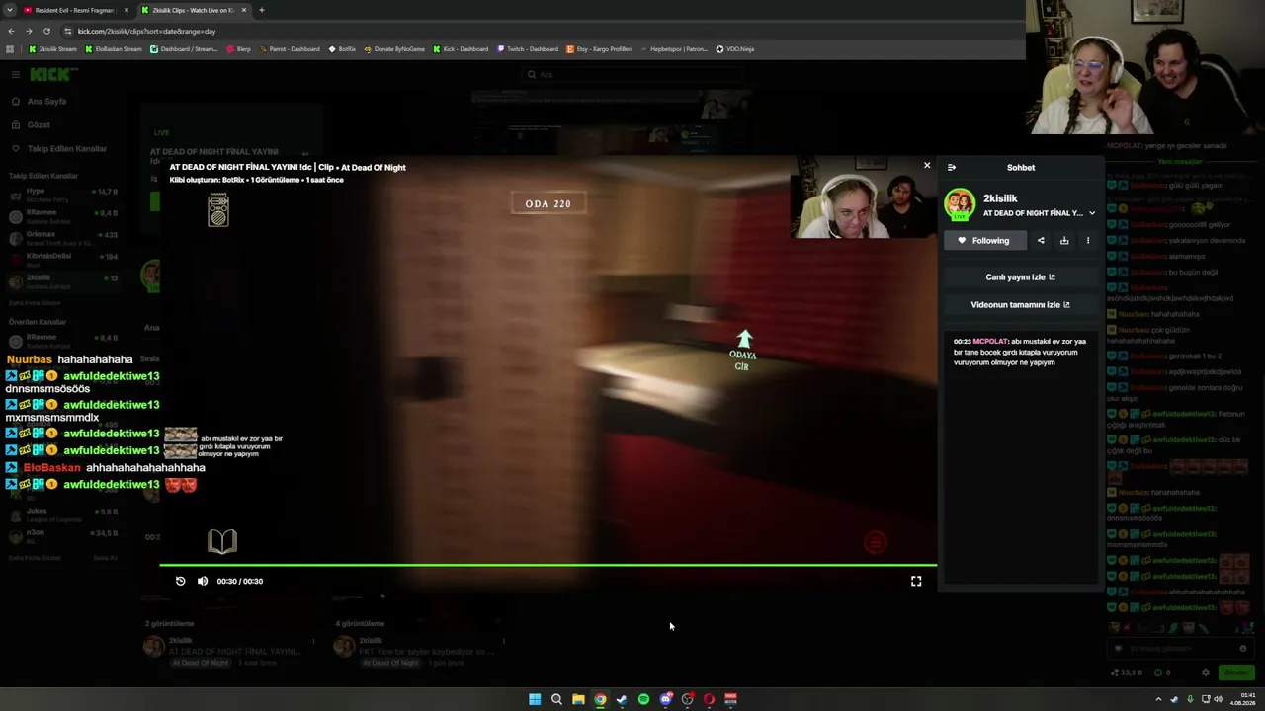Open Steam from the taskbar
The image size is (1265, 711).
tap(622, 699)
